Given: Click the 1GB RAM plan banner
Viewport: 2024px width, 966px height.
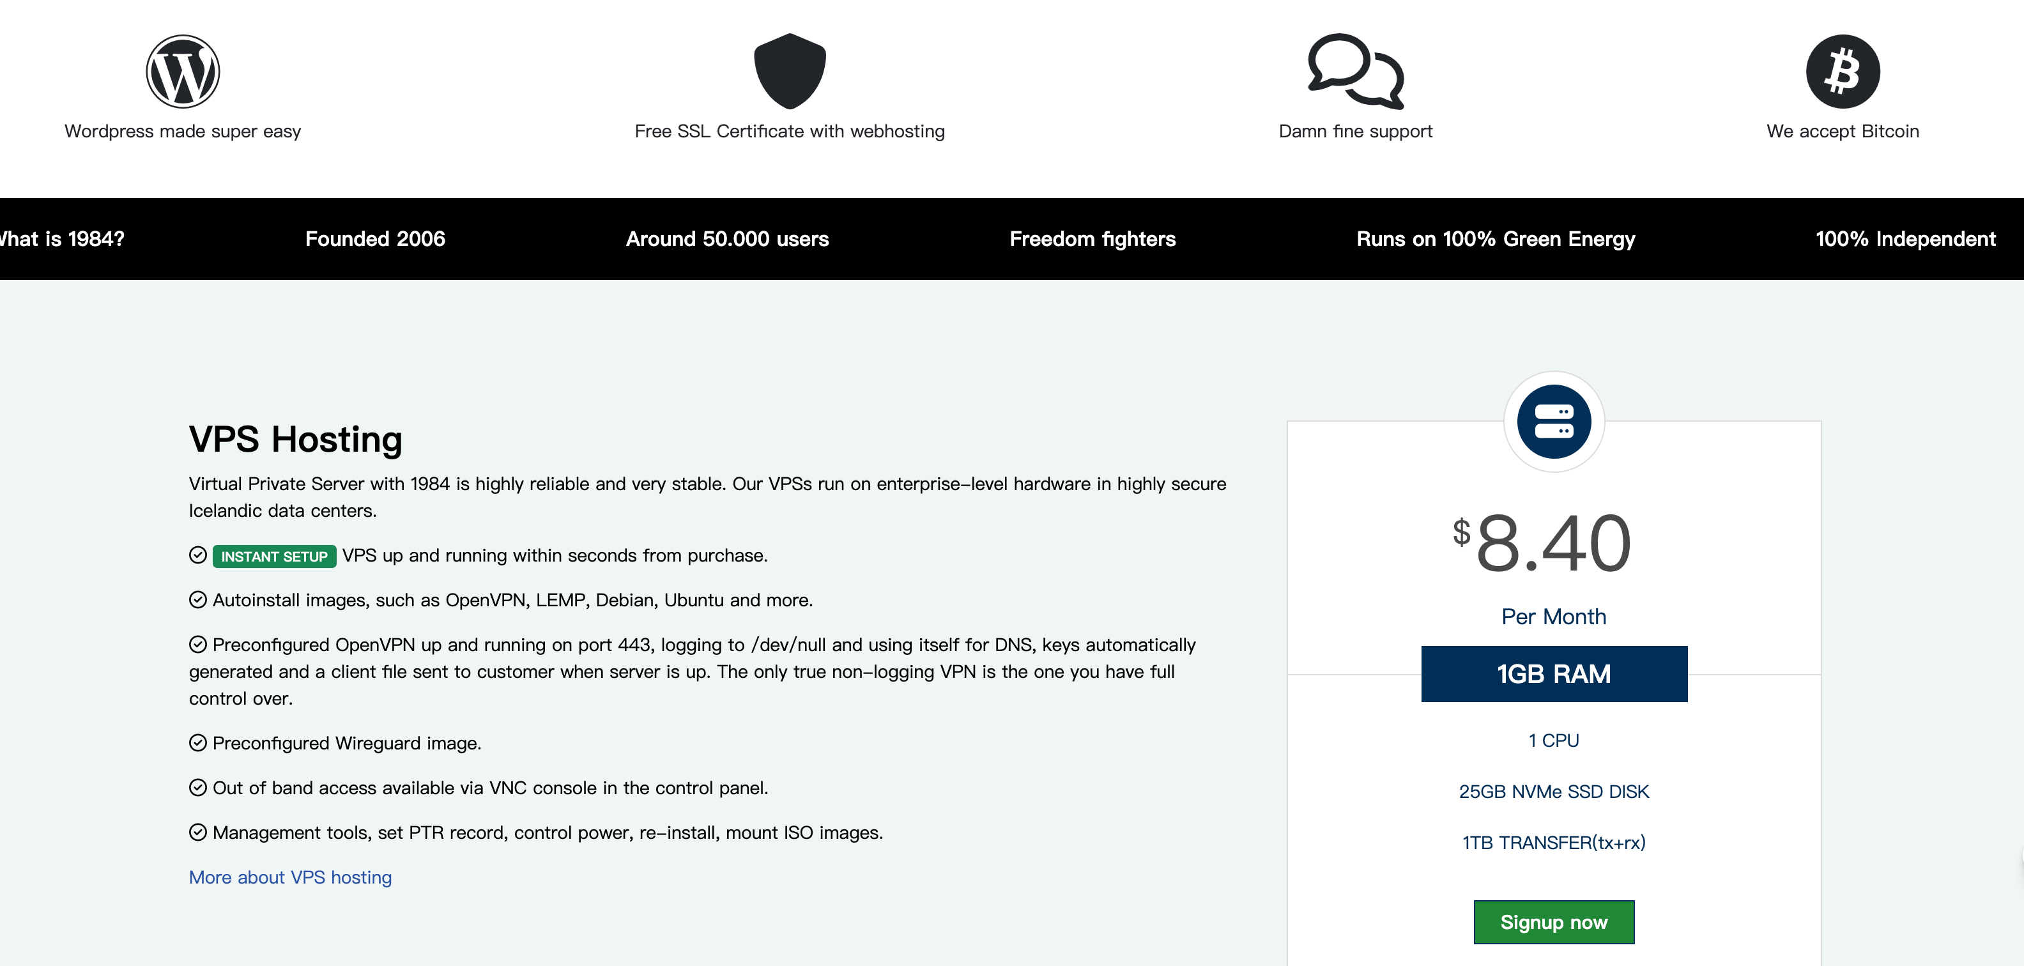Looking at the screenshot, I should click(1553, 675).
